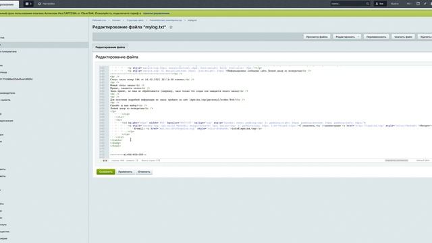
Task: Click the pin icon in the top bar
Action: (425, 3)
